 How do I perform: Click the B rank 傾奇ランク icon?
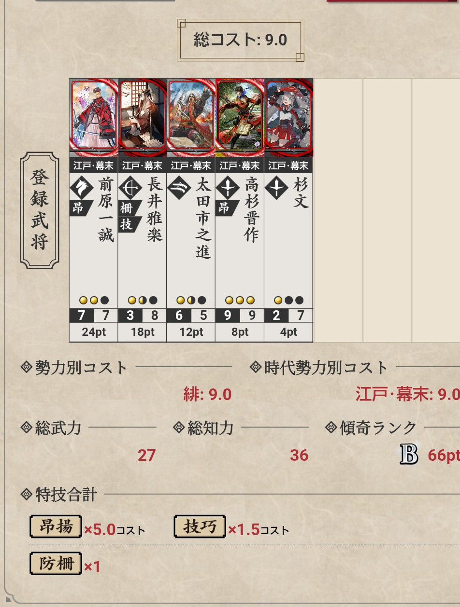409,455
